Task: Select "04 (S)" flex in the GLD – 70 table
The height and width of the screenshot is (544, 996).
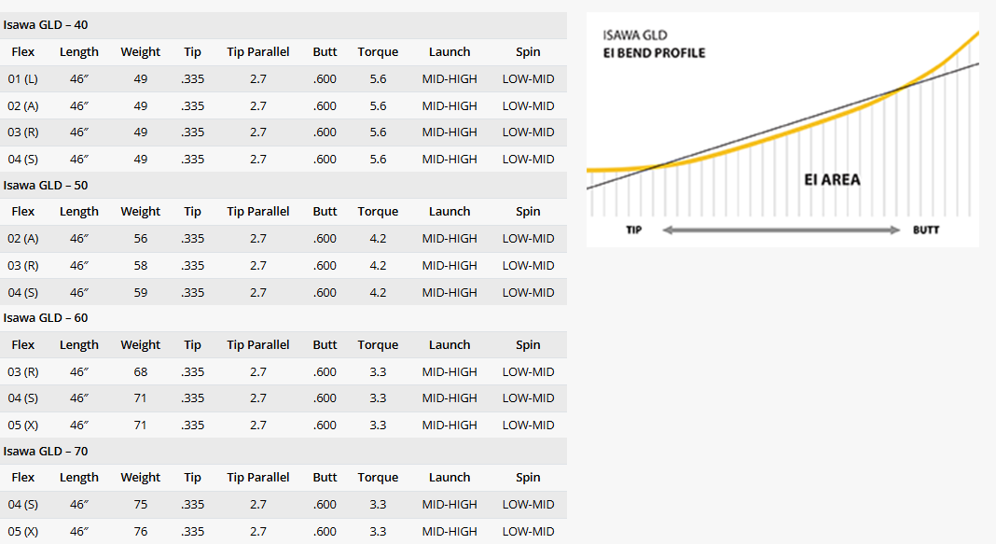Action: tap(23, 505)
